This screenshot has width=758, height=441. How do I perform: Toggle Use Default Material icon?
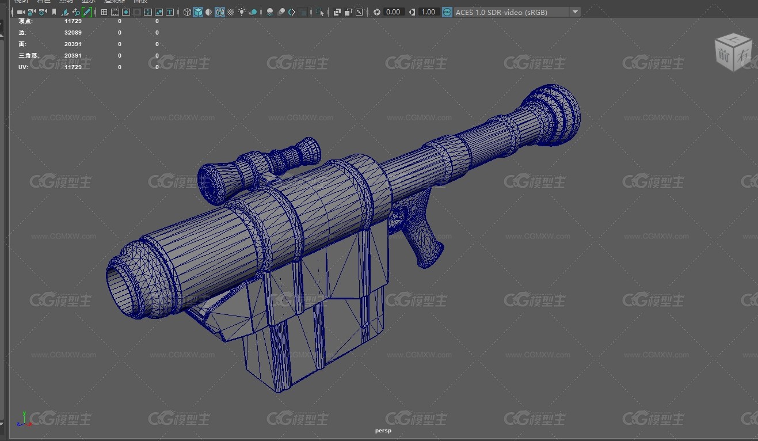click(x=209, y=12)
